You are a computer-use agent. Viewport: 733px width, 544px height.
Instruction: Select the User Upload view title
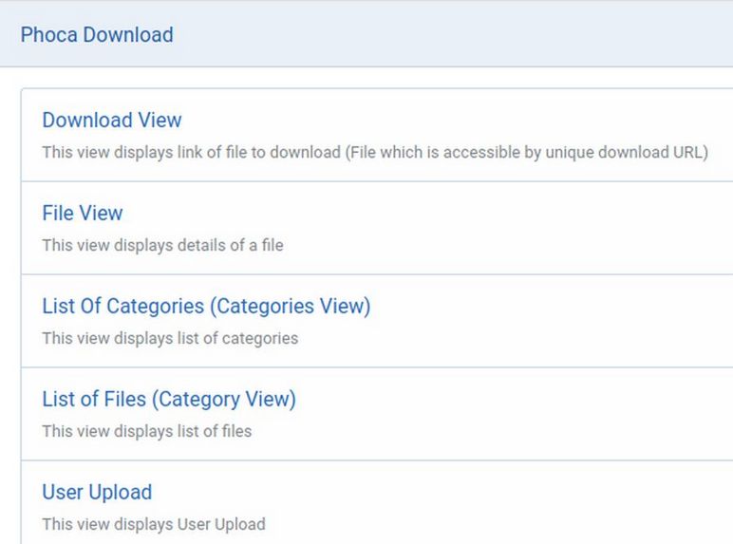click(97, 493)
